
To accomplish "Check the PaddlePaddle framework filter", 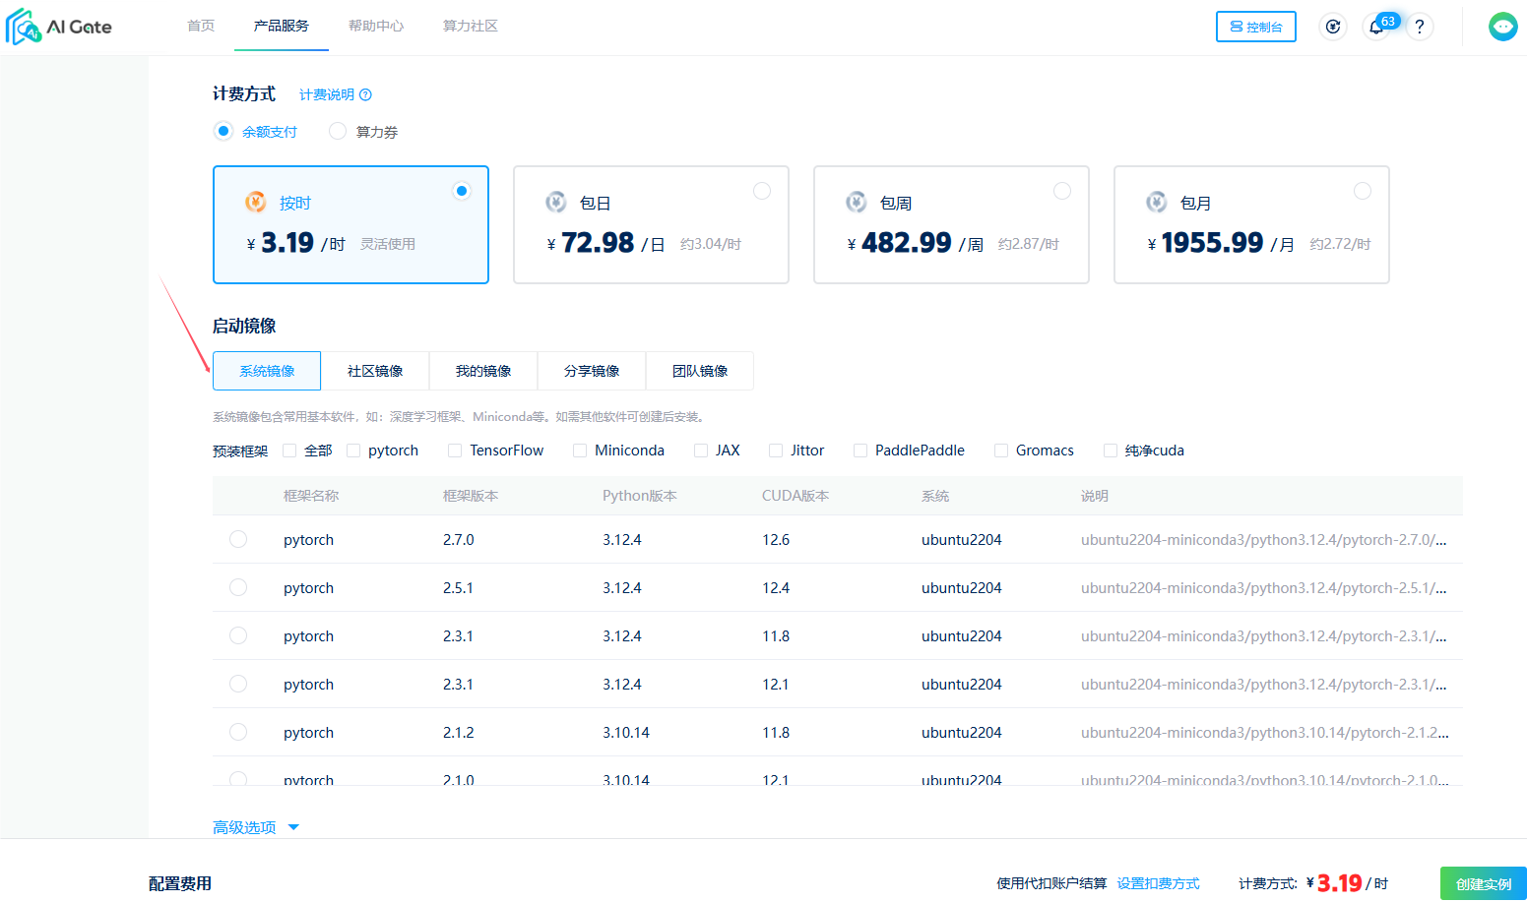I will pyautogui.click(x=860, y=451).
